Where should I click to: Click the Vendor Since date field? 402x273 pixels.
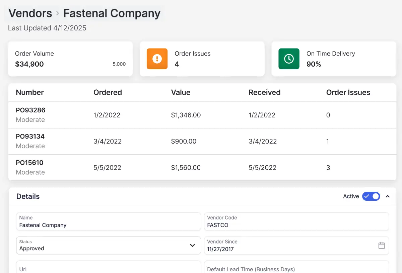click(x=296, y=246)
